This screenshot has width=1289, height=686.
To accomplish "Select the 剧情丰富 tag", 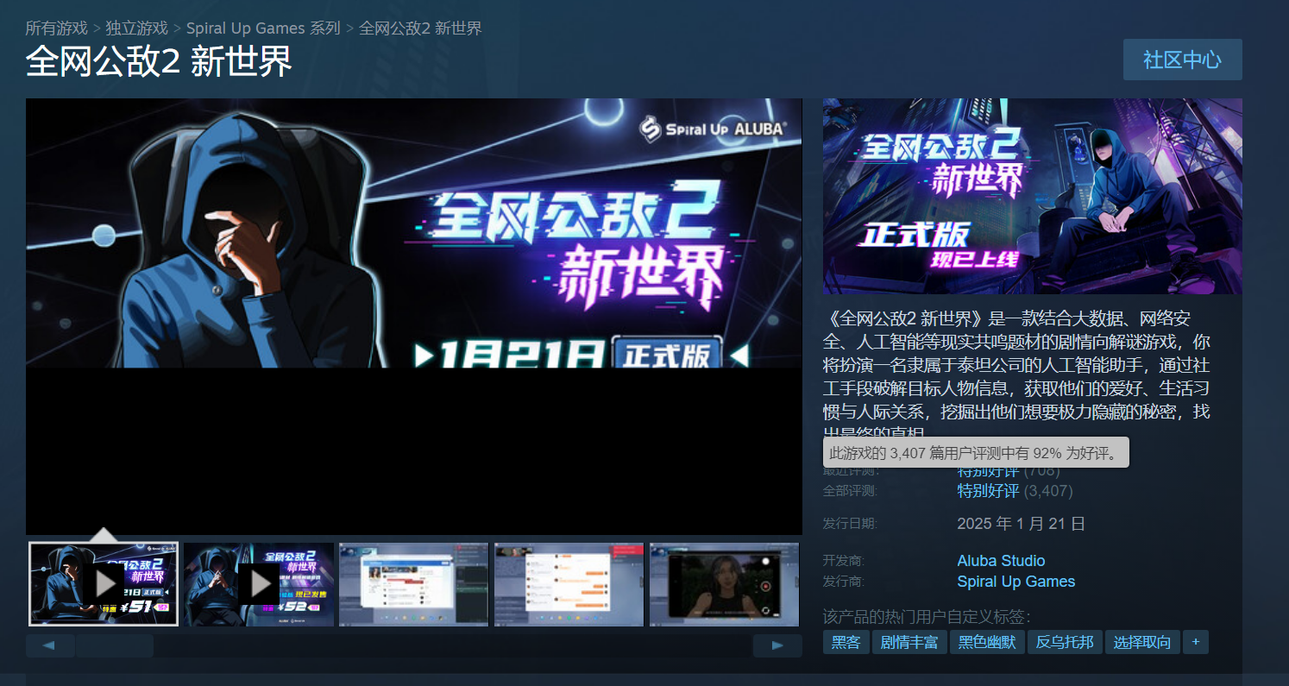I will 909,642.
